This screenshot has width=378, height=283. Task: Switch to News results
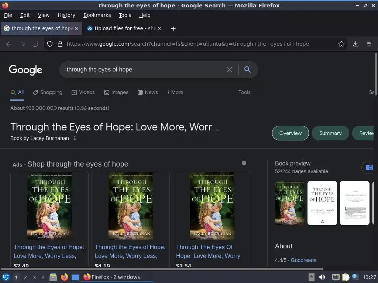148,92
